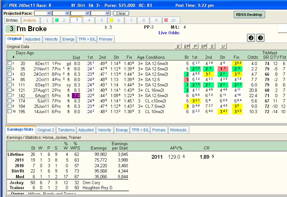
Task: Click the RDSS Desktop button
Action: tap(249, 15)
